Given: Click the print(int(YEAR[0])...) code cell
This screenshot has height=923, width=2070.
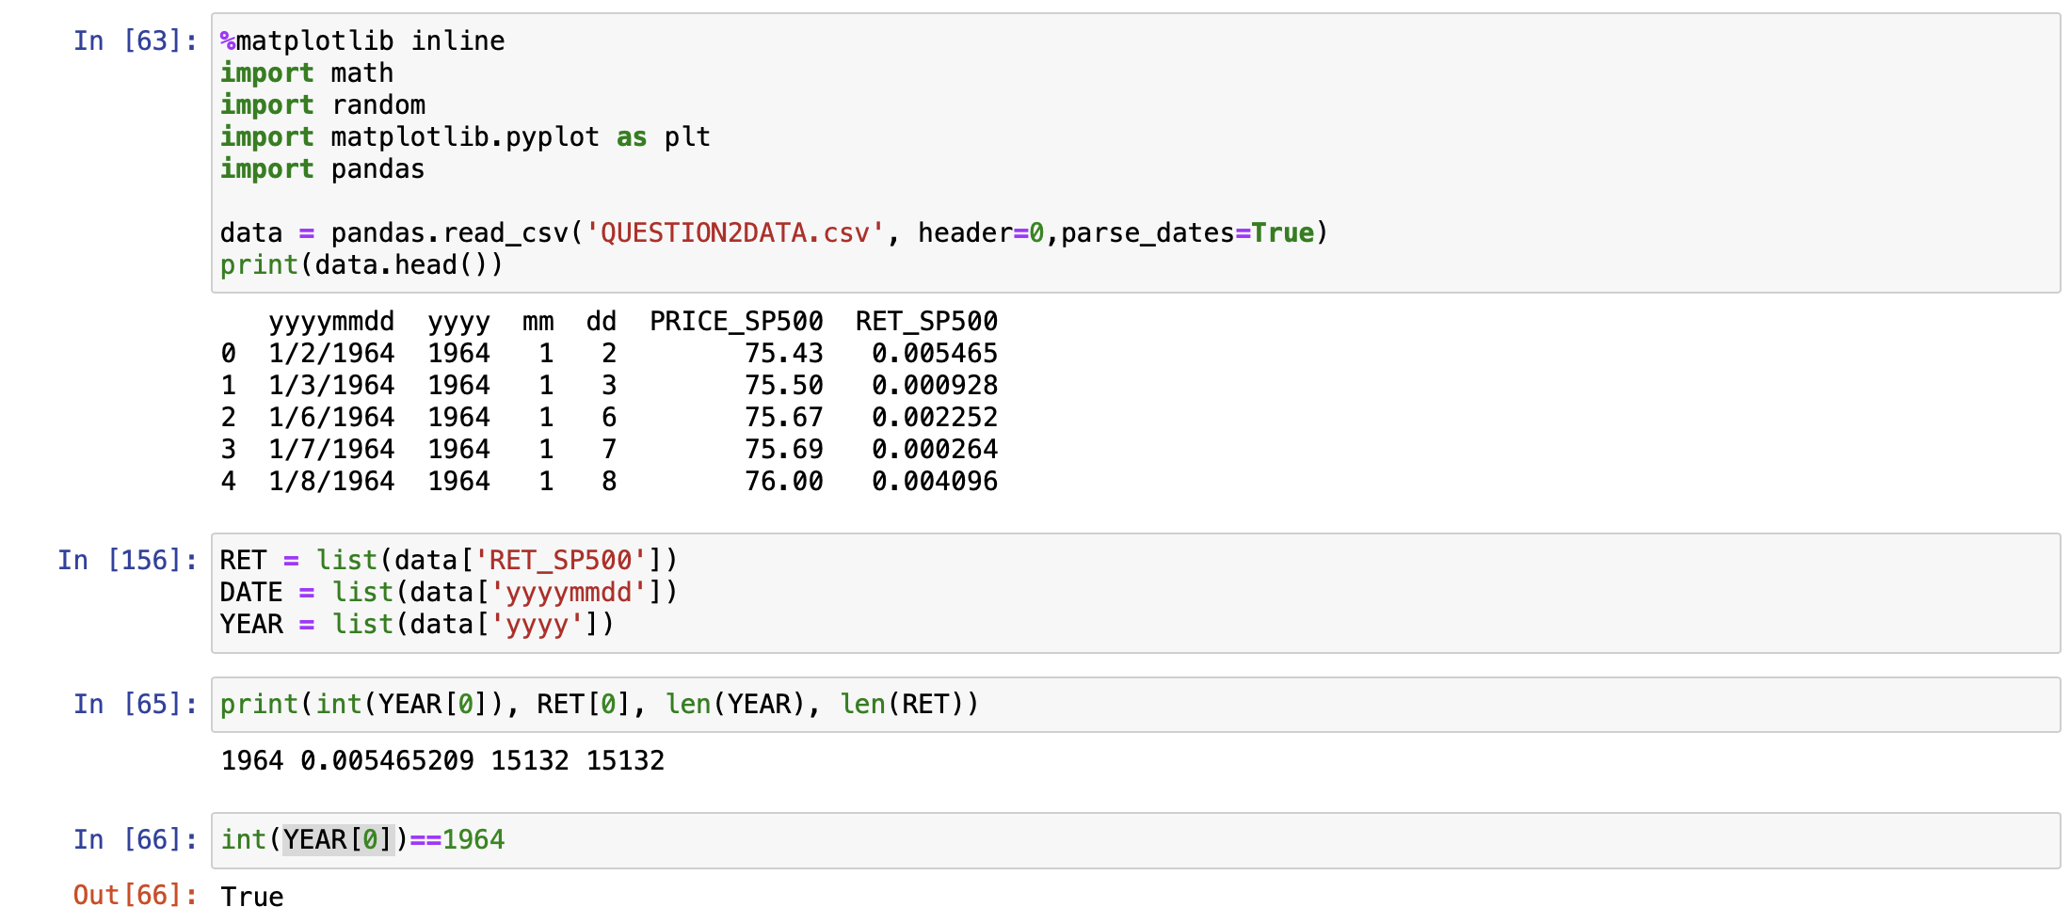Looking at the screenshot, I should point(600,705).
